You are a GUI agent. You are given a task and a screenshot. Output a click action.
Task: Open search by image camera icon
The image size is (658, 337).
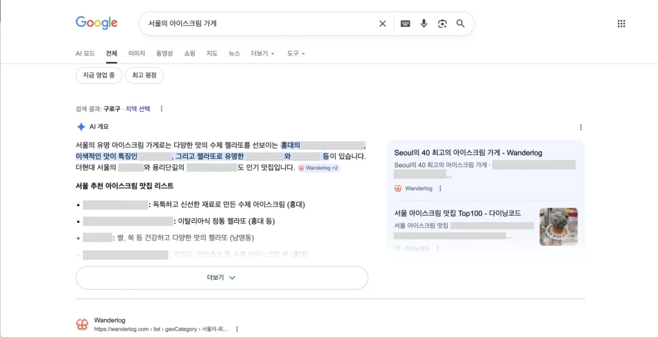[442, 24]
